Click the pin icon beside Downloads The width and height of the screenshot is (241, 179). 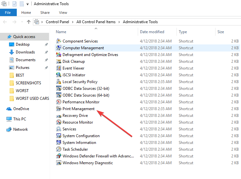point(46,52)
